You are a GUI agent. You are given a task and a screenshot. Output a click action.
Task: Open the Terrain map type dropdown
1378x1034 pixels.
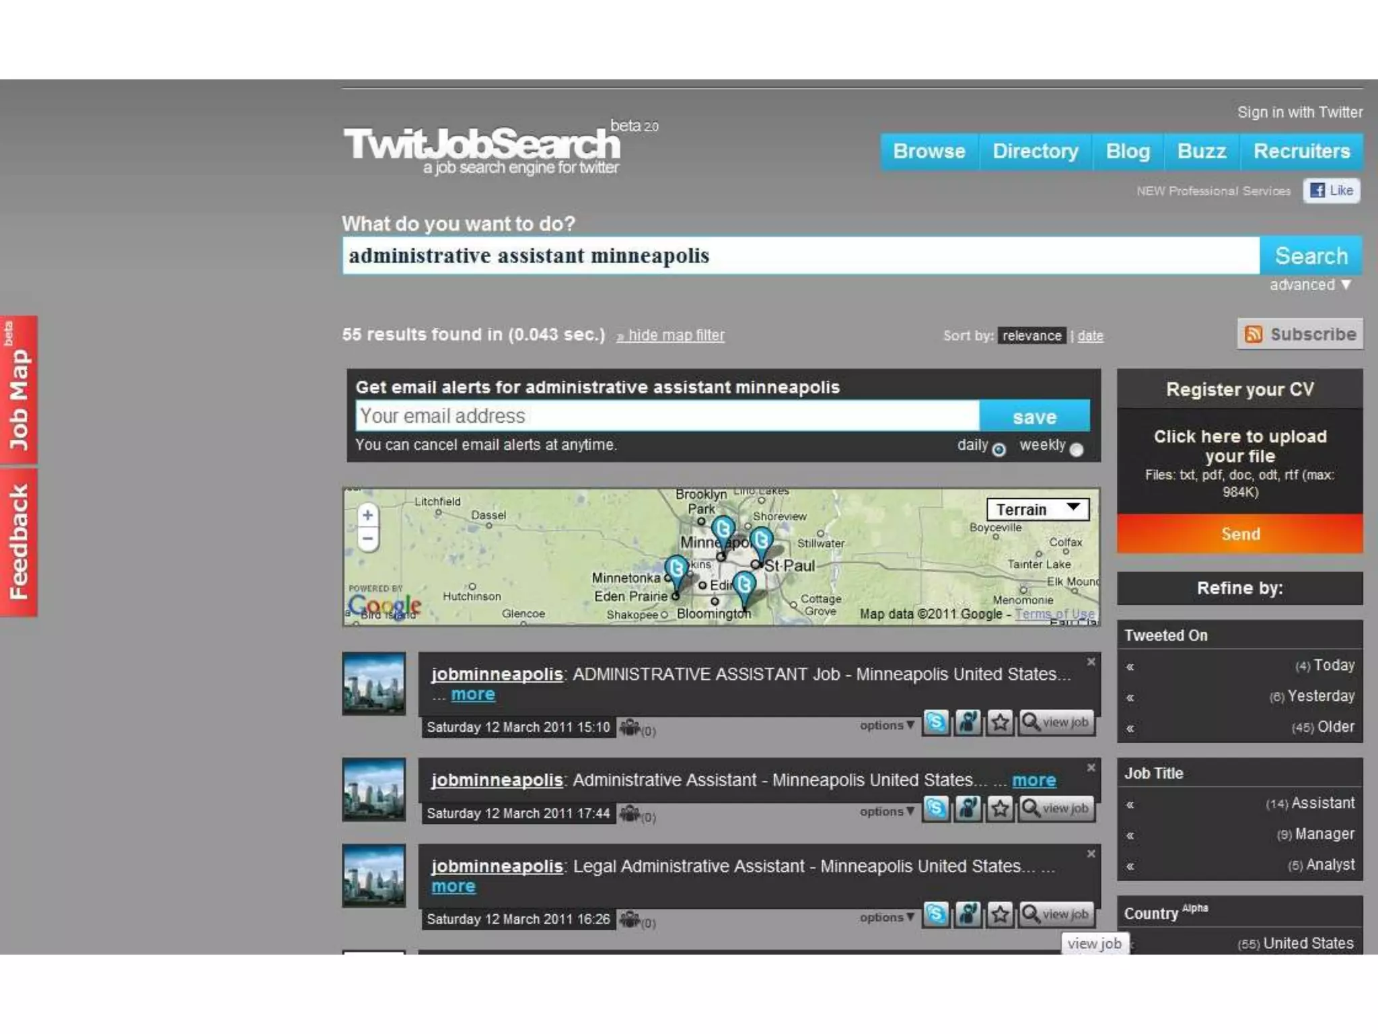(x=1037, y=509)
